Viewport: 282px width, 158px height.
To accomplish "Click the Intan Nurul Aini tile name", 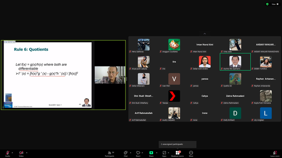I will 204,45.
